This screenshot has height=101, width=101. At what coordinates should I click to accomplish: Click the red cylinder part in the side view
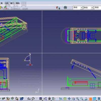pyautogui.click(x=80, y=83)
